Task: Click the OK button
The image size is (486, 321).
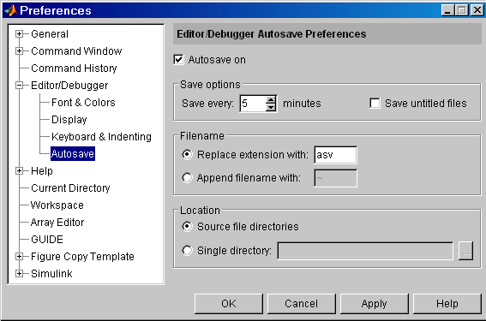Action: point(229,304)
